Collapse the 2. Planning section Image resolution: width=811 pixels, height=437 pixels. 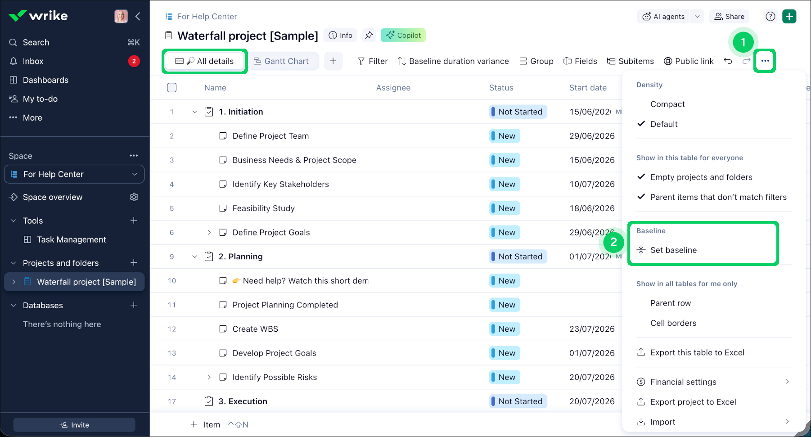point(194,257)
